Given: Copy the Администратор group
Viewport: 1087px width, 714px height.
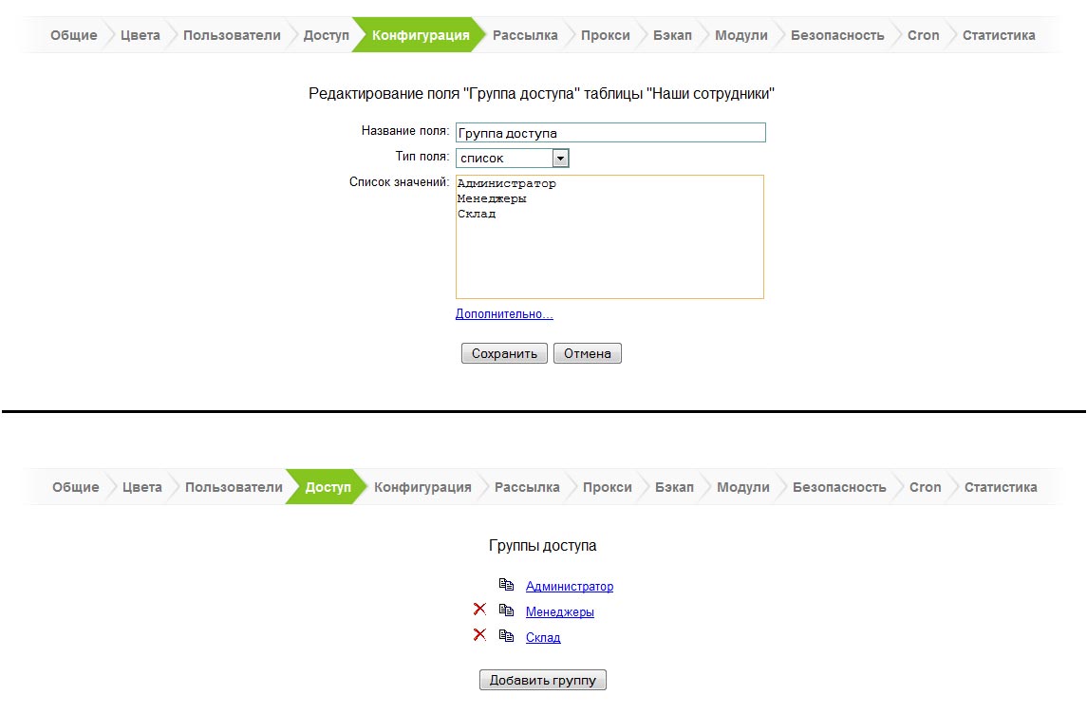Looking at the screenshot, I should 507,586.
